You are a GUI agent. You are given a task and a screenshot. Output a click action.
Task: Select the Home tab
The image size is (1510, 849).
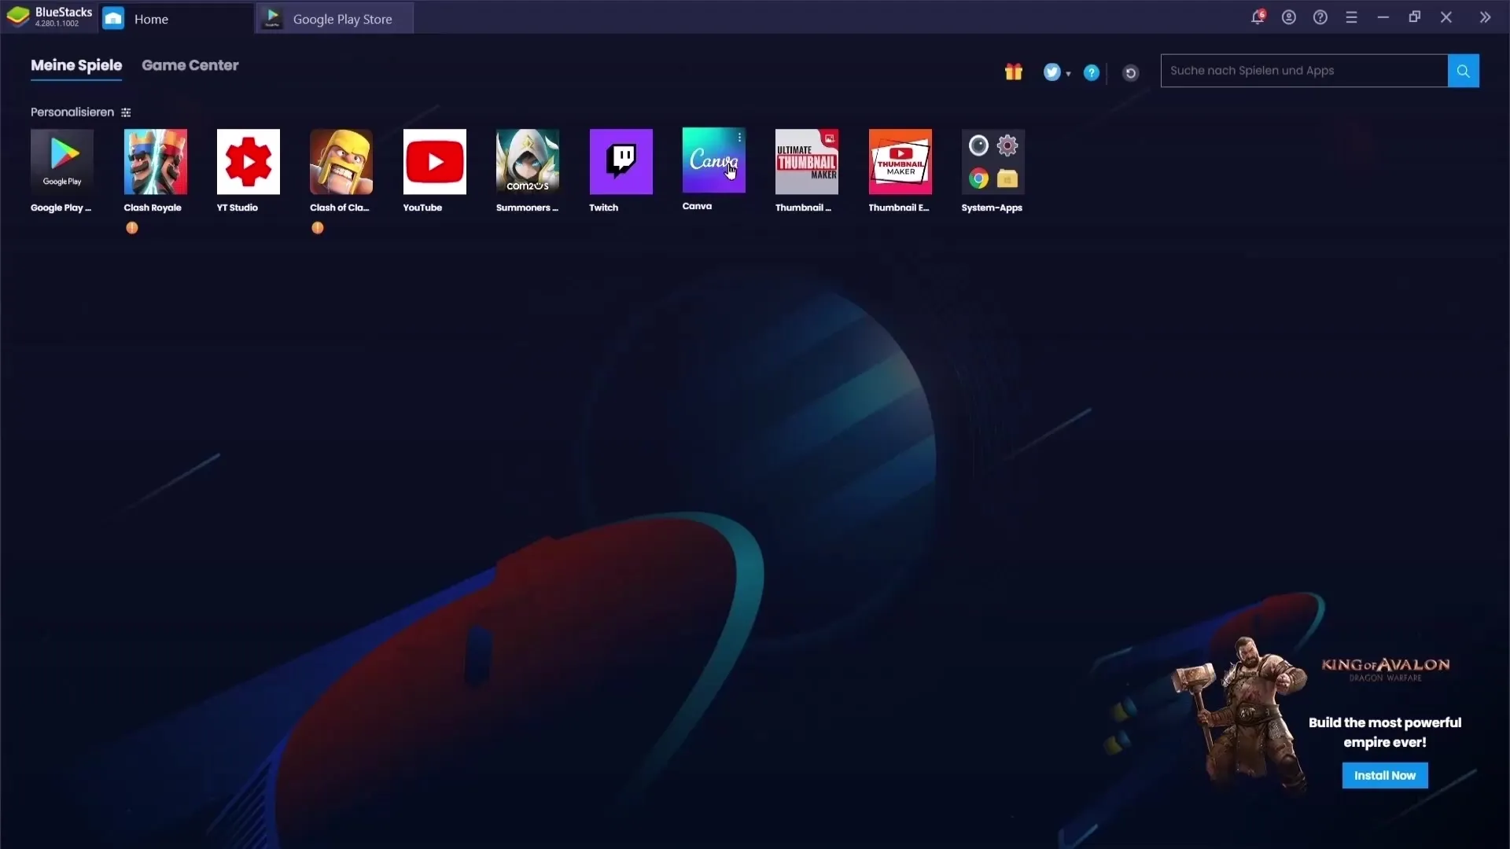[175, 18]
